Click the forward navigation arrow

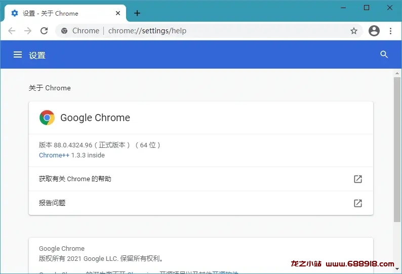[28, 31]
